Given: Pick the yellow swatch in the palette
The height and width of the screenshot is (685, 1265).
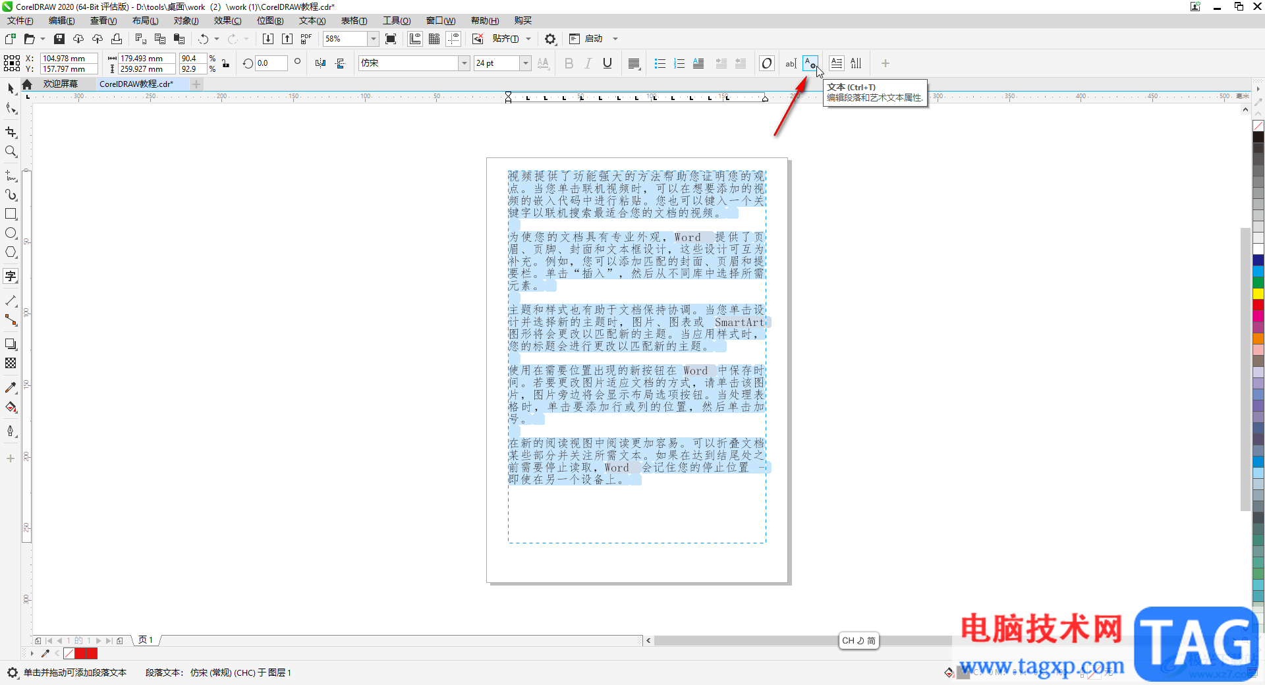Looking at the screenshot, I should (1258, 294).
